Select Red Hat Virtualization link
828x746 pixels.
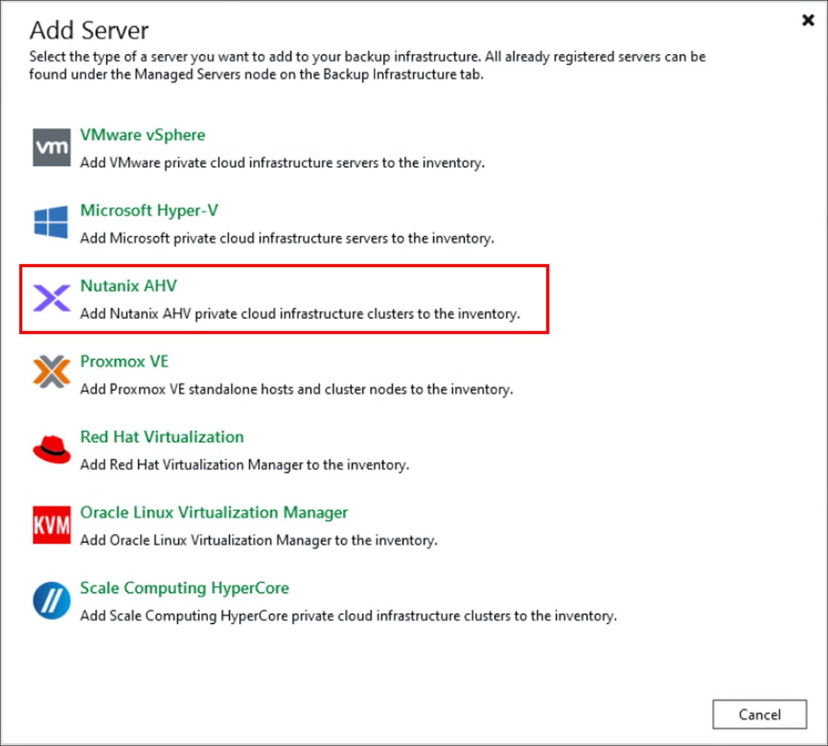161,437
